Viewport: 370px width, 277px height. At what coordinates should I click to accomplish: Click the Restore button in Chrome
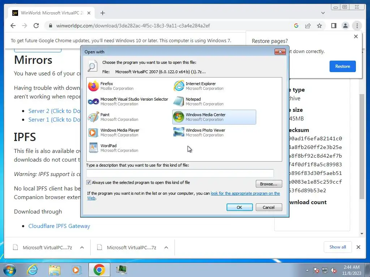(x=343, y=66)
